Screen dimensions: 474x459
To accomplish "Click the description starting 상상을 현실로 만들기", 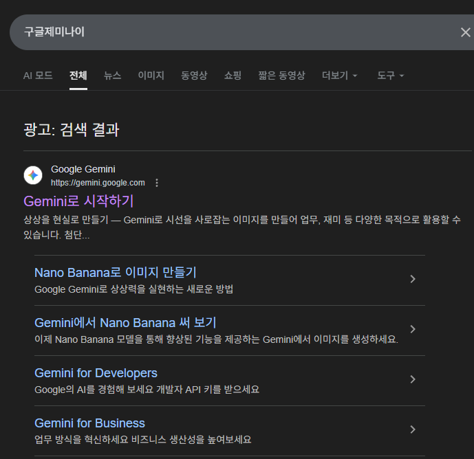I will tap(242, 227).
